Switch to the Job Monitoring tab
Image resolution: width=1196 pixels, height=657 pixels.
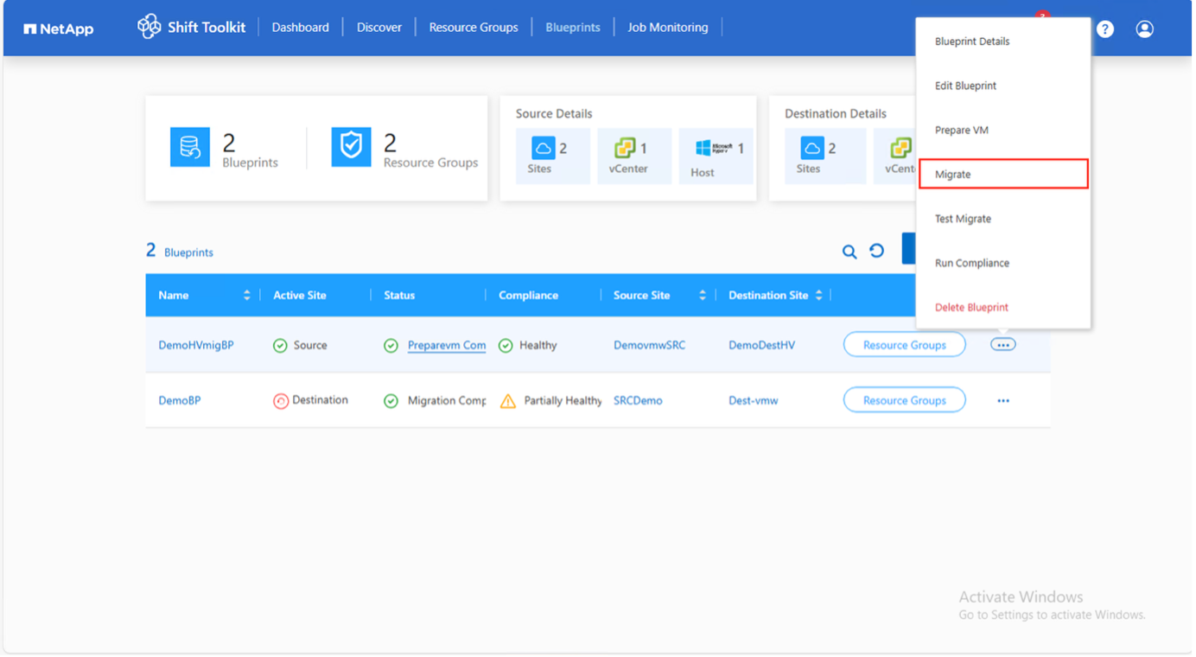point(667,28)
